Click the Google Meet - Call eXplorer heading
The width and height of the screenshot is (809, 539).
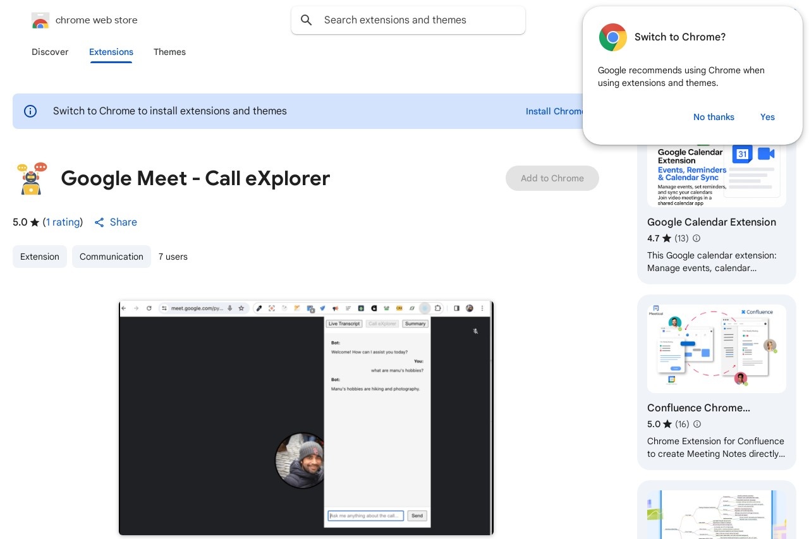point(195,179)
